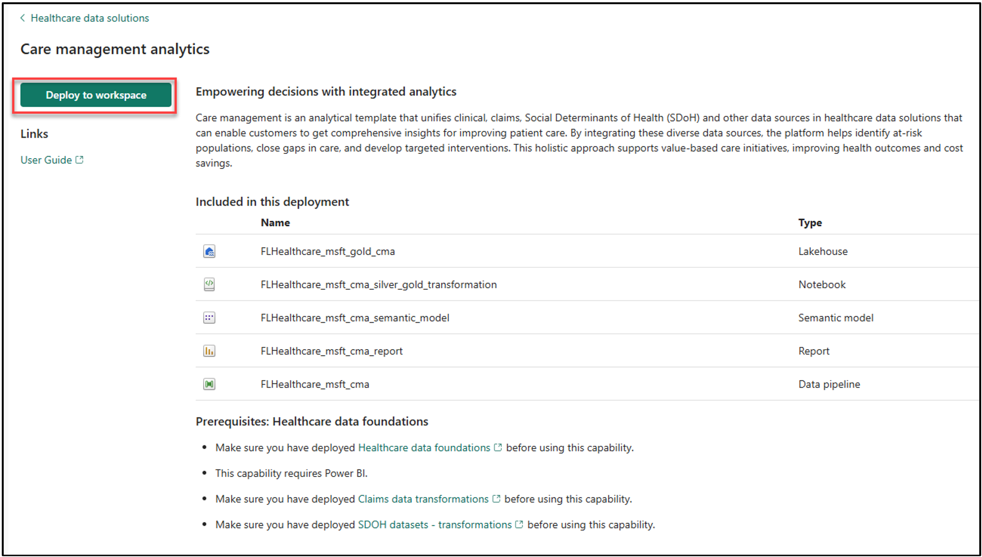Select the FLHealthcare_msft_gold_cma name
The image size is (982, 557).
[x=328, y=251]
